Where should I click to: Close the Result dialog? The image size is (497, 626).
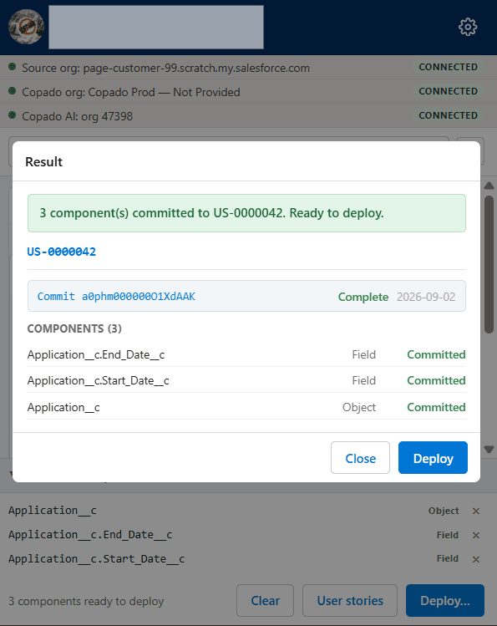coord(360,457)
